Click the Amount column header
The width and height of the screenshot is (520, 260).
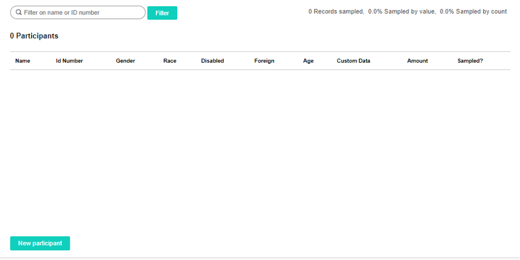(x=418, y=61)
